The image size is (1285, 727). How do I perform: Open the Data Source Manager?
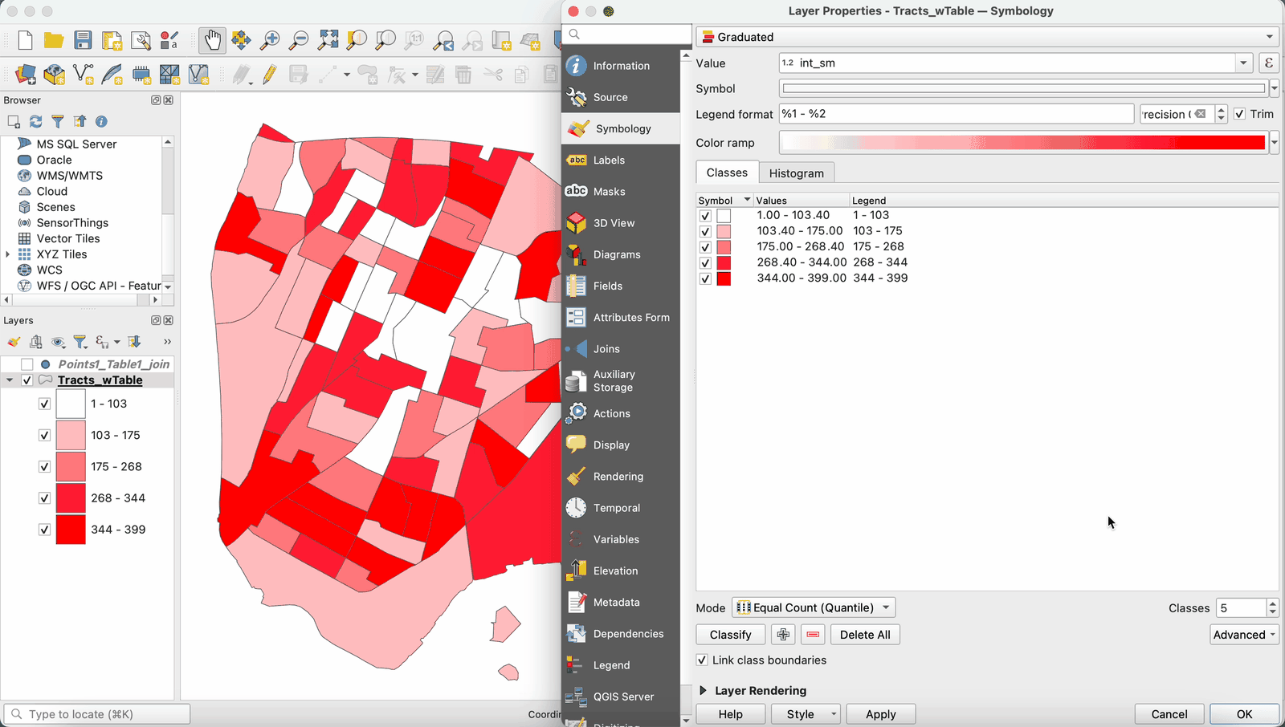tap(24, 75)
